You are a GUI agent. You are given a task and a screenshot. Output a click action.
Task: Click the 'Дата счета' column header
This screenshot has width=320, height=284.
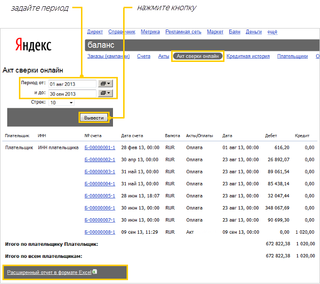pyautogui.click(x=132, y=136)
